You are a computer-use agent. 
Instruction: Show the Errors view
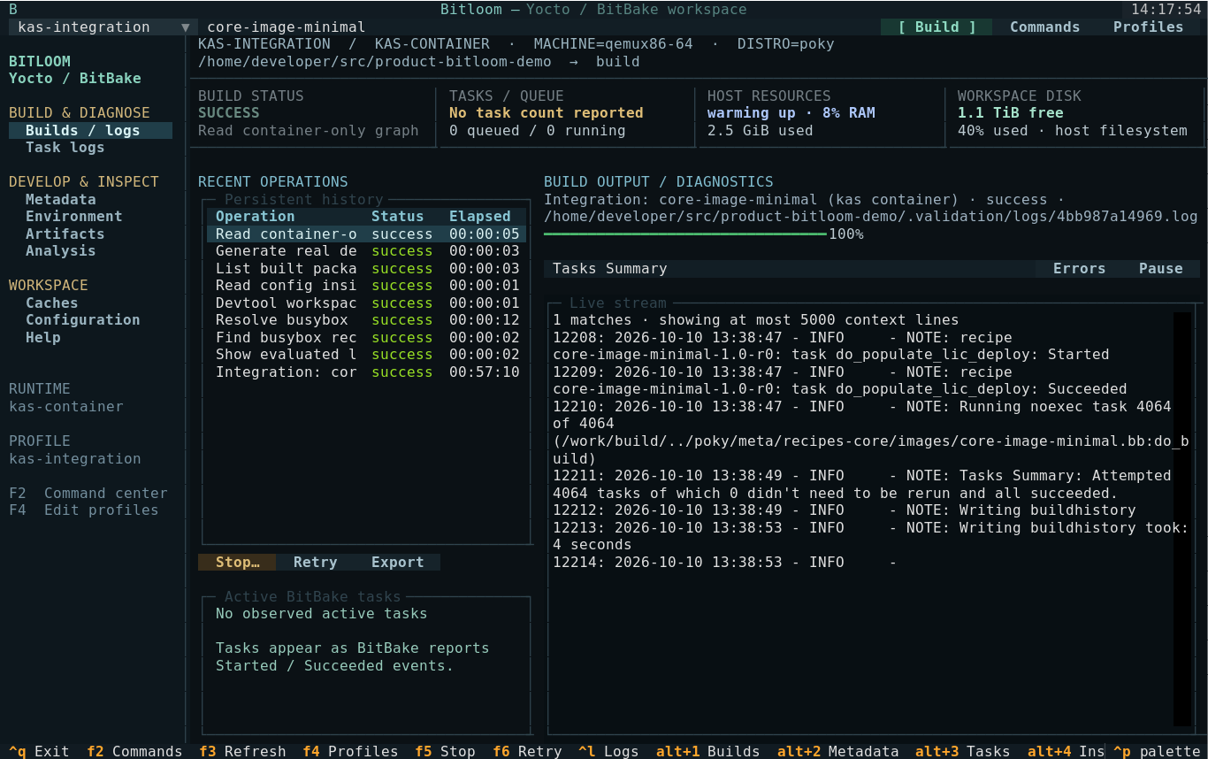(x=1079, y=269)
